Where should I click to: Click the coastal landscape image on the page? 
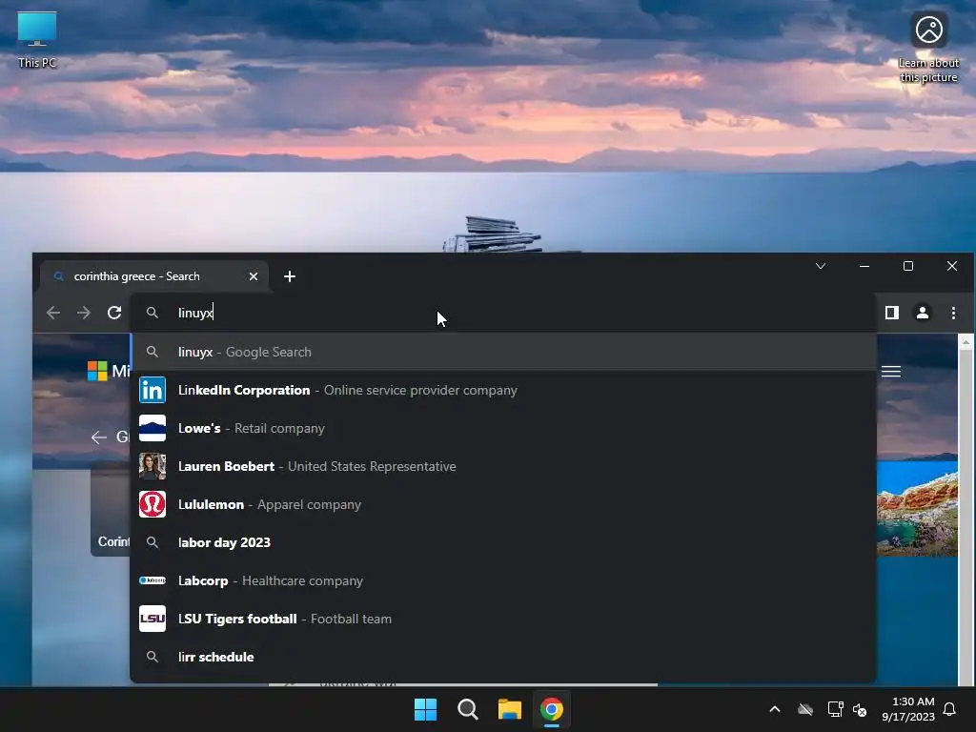[917, 509]
